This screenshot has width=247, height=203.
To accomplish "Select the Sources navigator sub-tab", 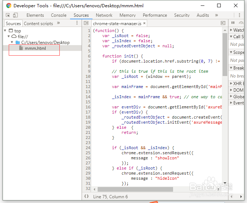I will coord(13,23).
